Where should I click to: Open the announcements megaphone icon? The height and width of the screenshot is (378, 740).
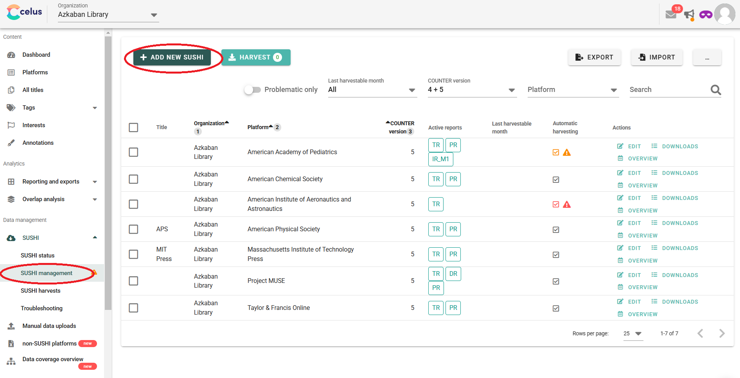coord(689,15)
